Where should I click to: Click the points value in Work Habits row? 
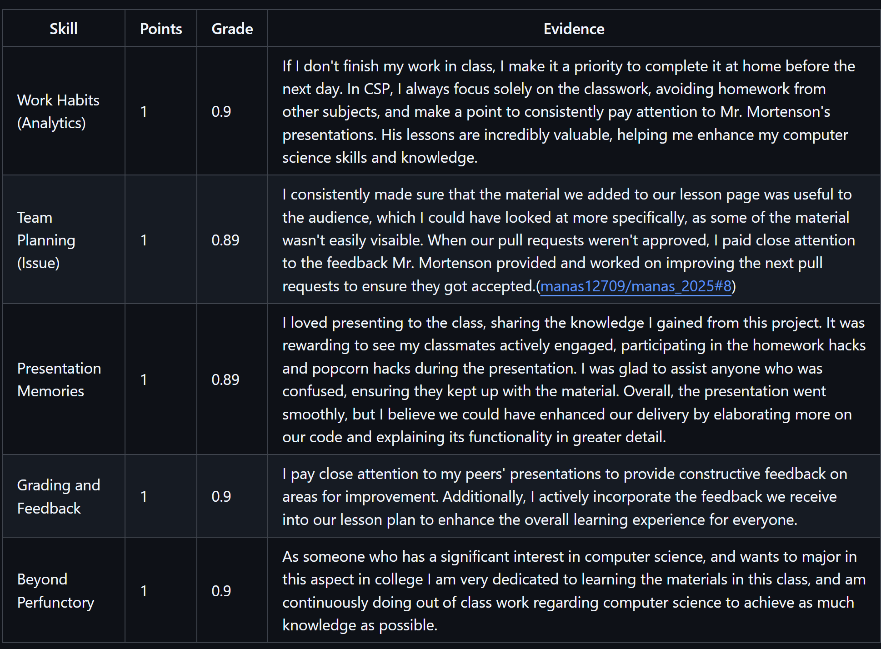pyautogui.click(x=144, y=111)
